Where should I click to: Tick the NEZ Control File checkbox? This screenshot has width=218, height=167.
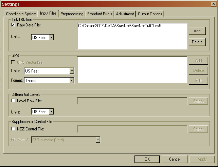(x=13, y=129)
